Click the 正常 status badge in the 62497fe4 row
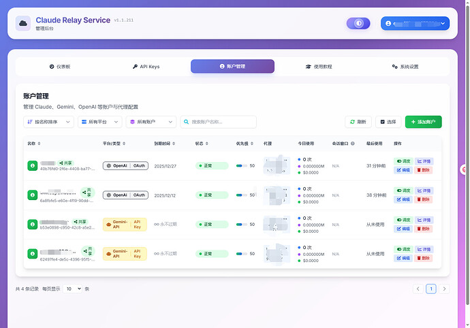Image resolution: width=470 pixels, height=328 pixels. (x=212, y=254)
